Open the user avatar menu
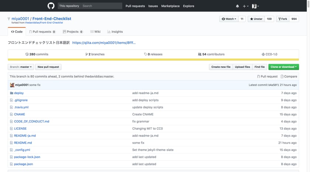Viewport: 310px width, 172px height. (255, 6)
